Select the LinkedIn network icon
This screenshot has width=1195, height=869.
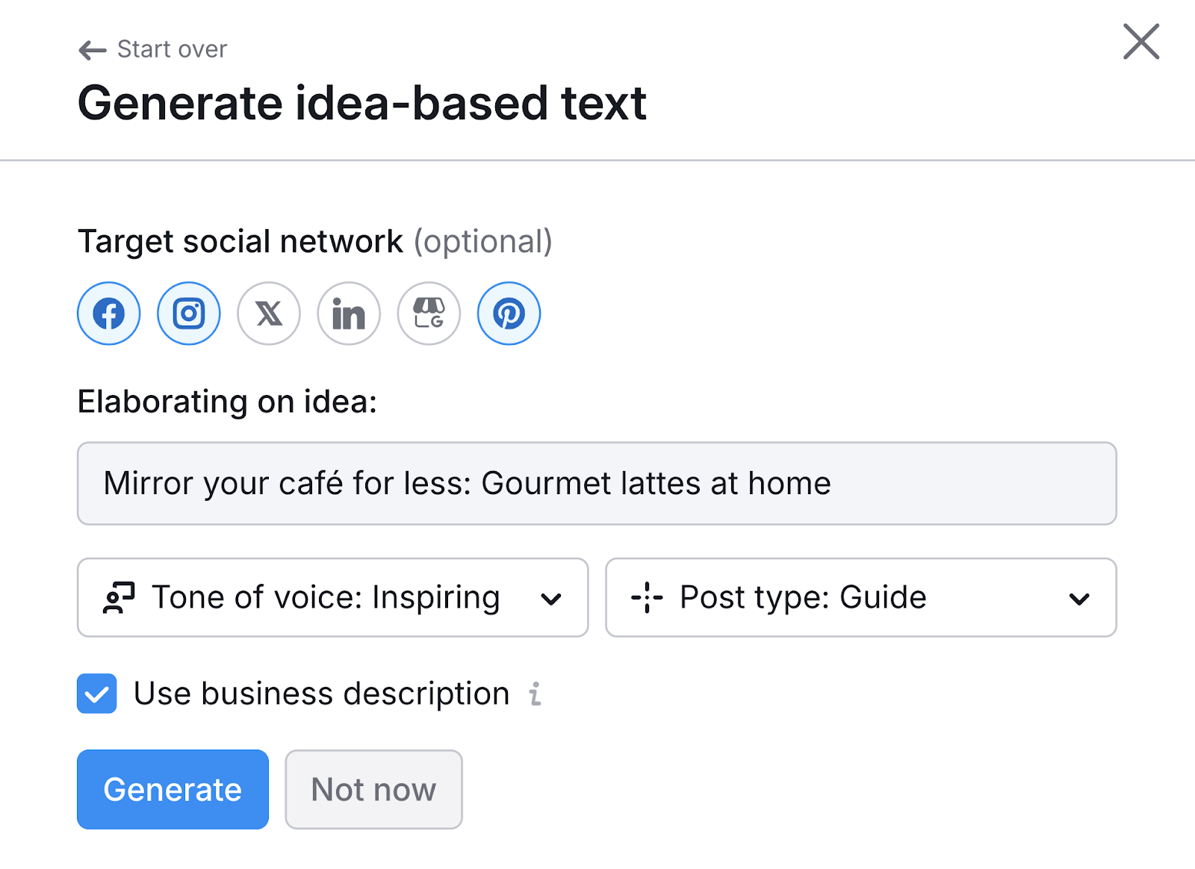click(348, 314)
